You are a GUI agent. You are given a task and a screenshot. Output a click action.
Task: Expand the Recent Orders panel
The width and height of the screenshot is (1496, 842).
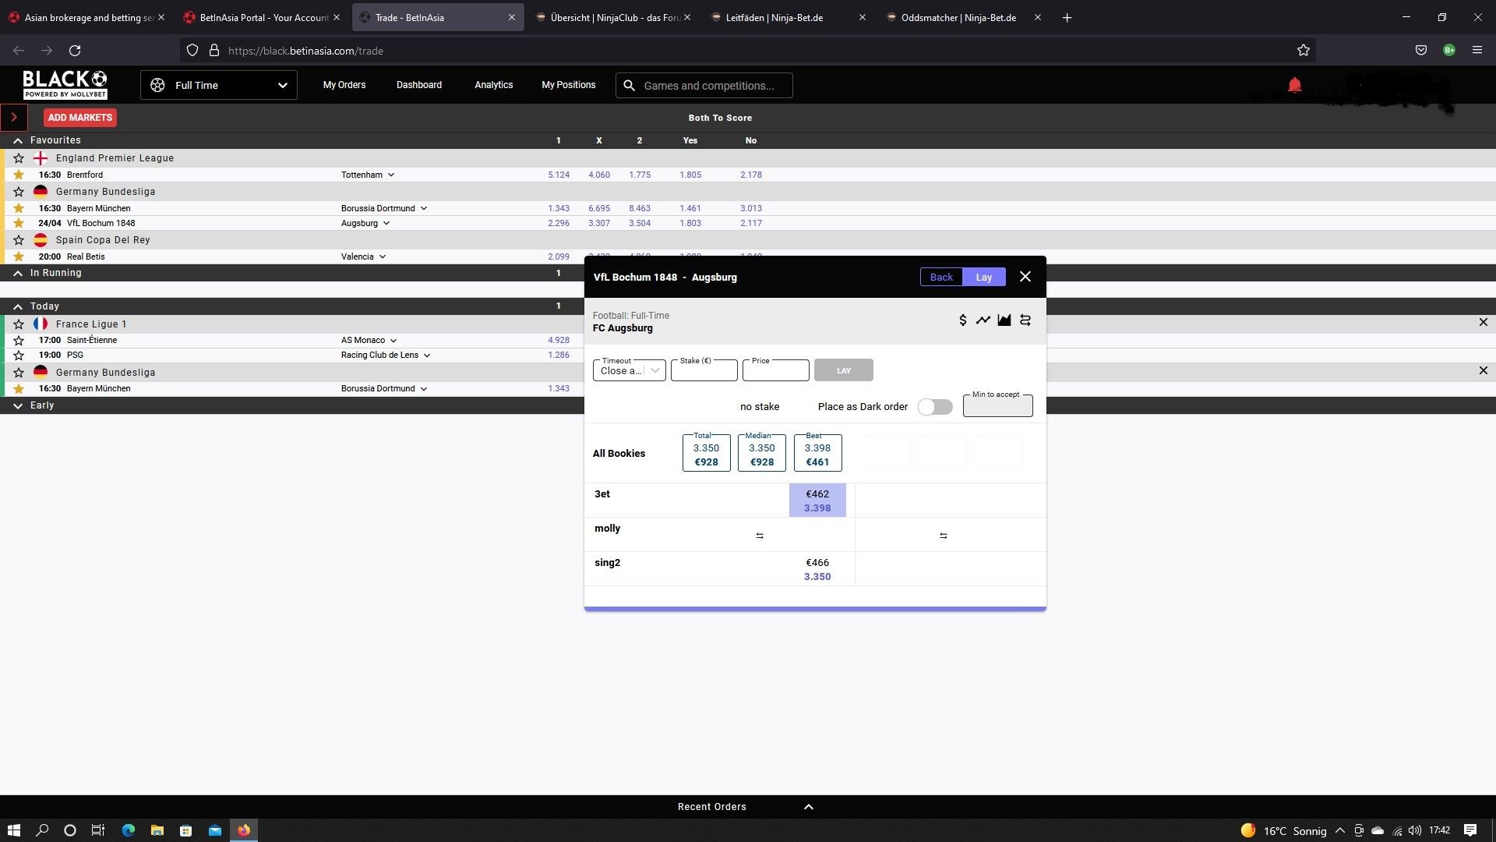pos(809,807)
